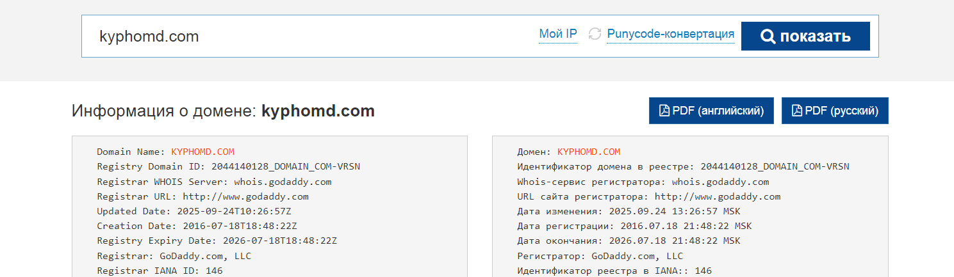
Task: Select the Registry Domain ID line
Action: coord(228,167)
